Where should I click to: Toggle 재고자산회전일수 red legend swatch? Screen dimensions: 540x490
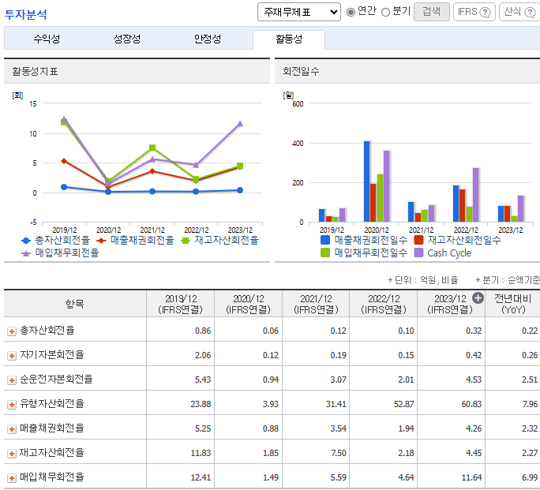(418, 240)
